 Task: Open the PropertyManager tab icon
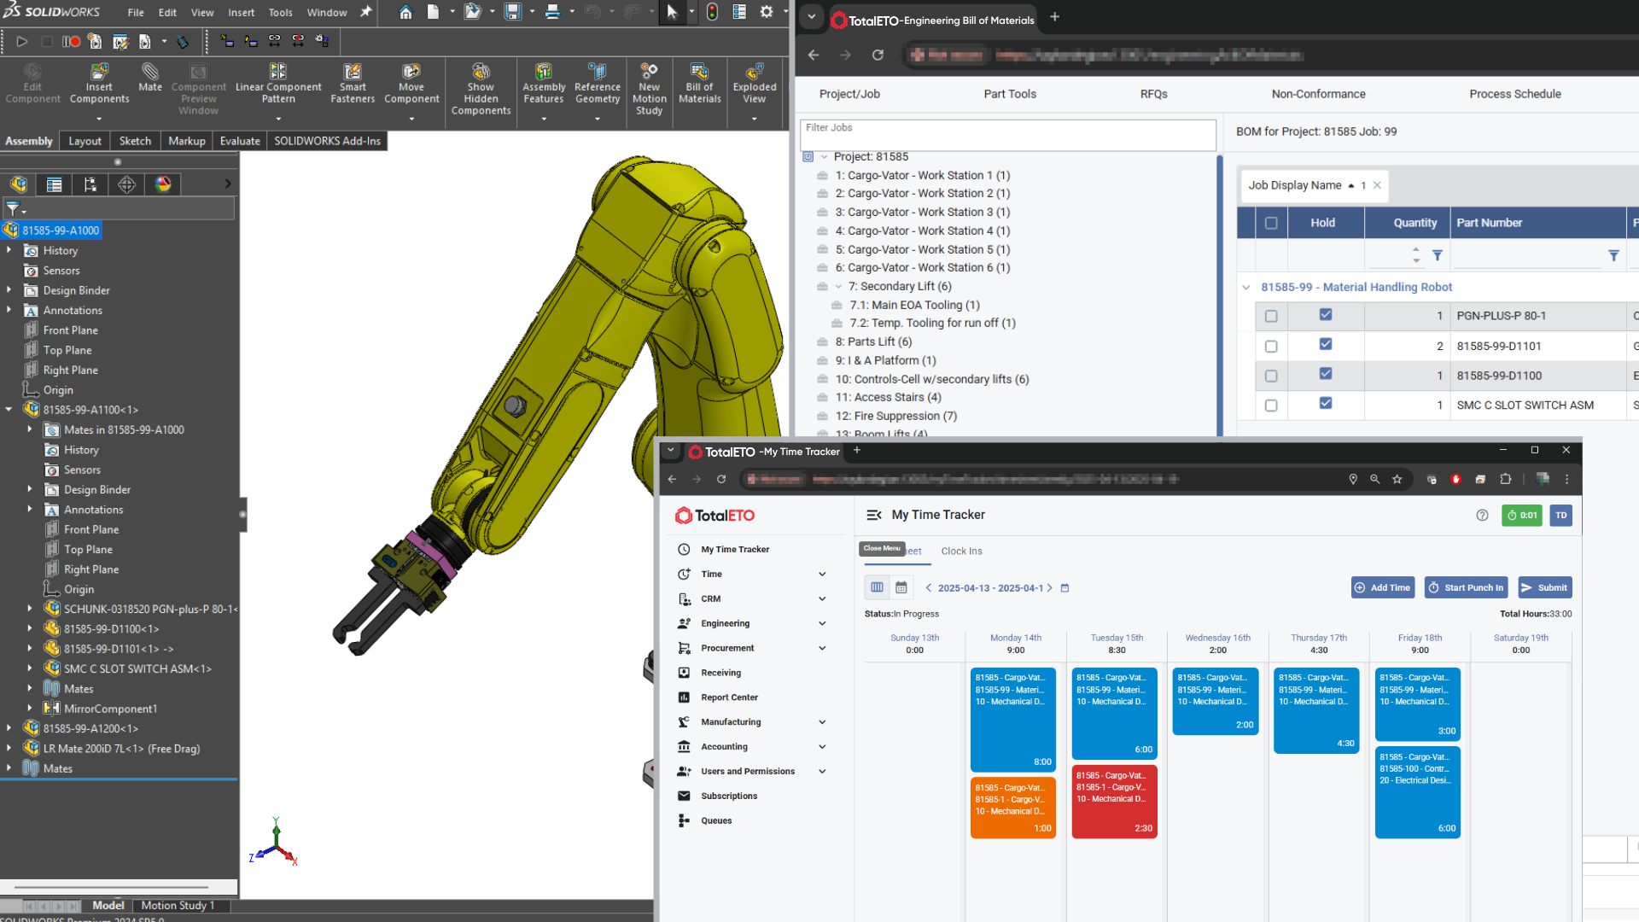point(55,184)
